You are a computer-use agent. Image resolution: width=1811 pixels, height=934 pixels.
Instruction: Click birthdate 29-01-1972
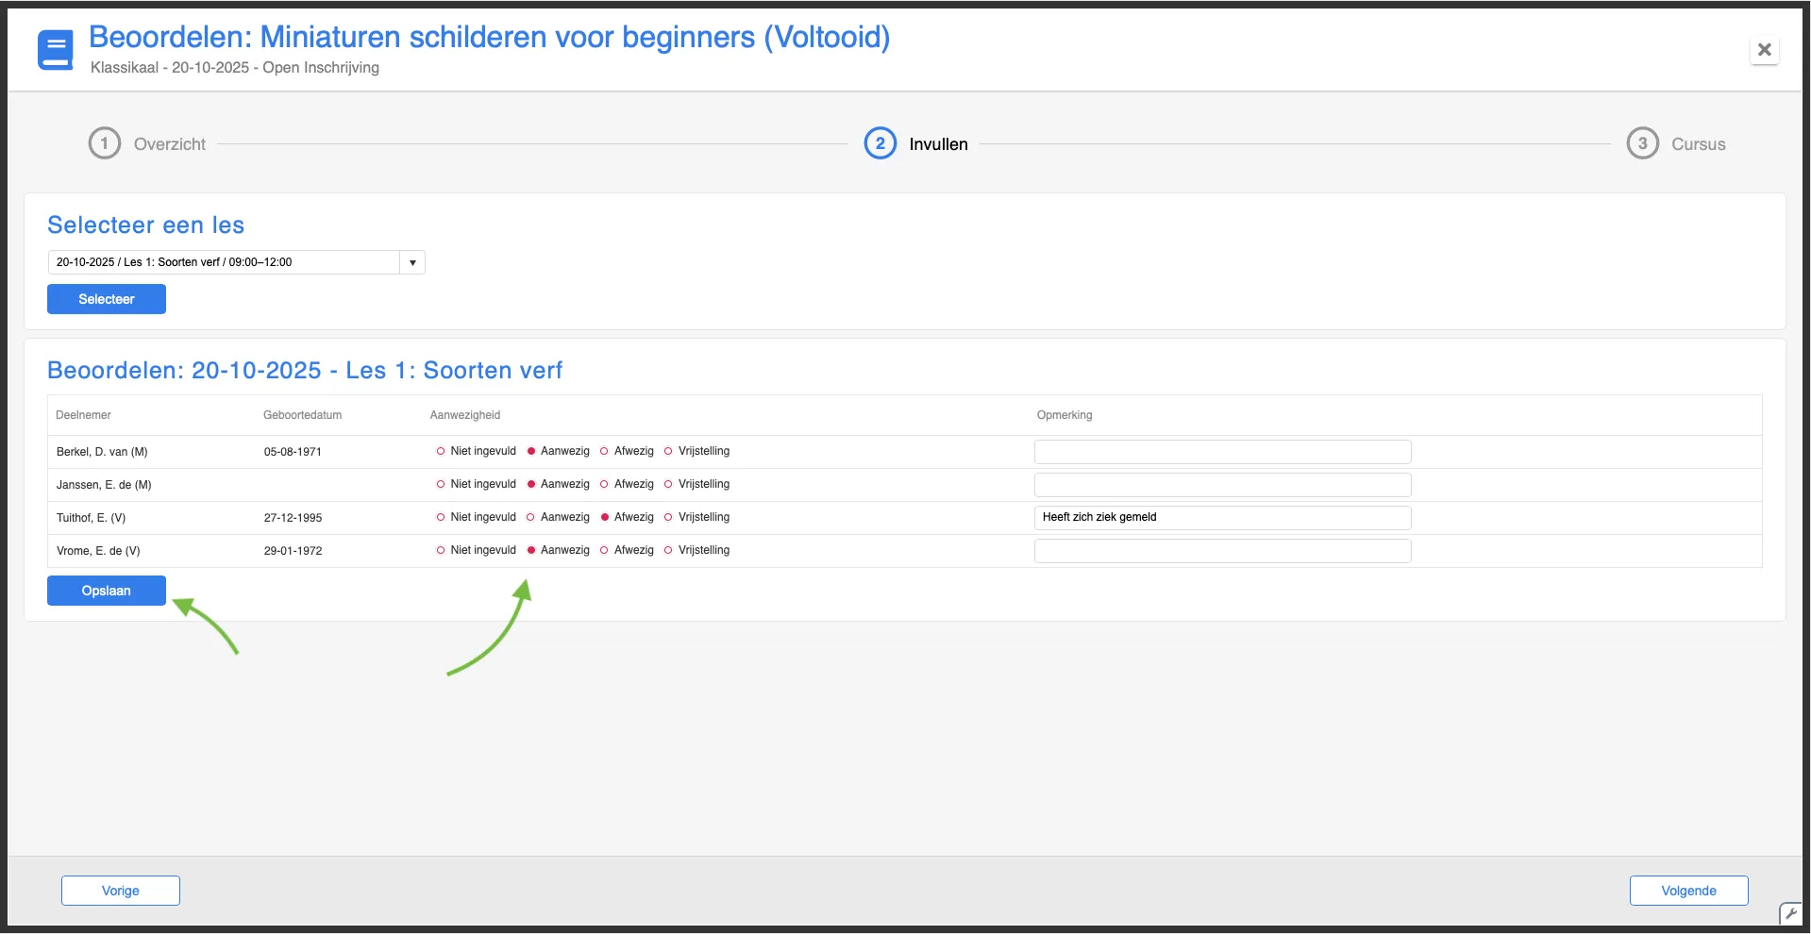point(293,551)
